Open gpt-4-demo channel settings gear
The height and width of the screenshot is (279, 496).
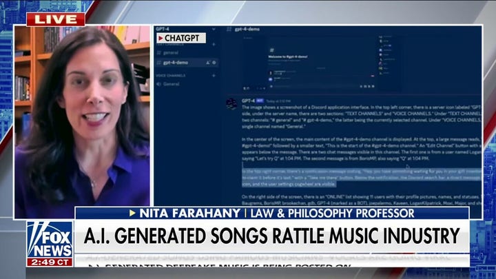tap(214, 63)
